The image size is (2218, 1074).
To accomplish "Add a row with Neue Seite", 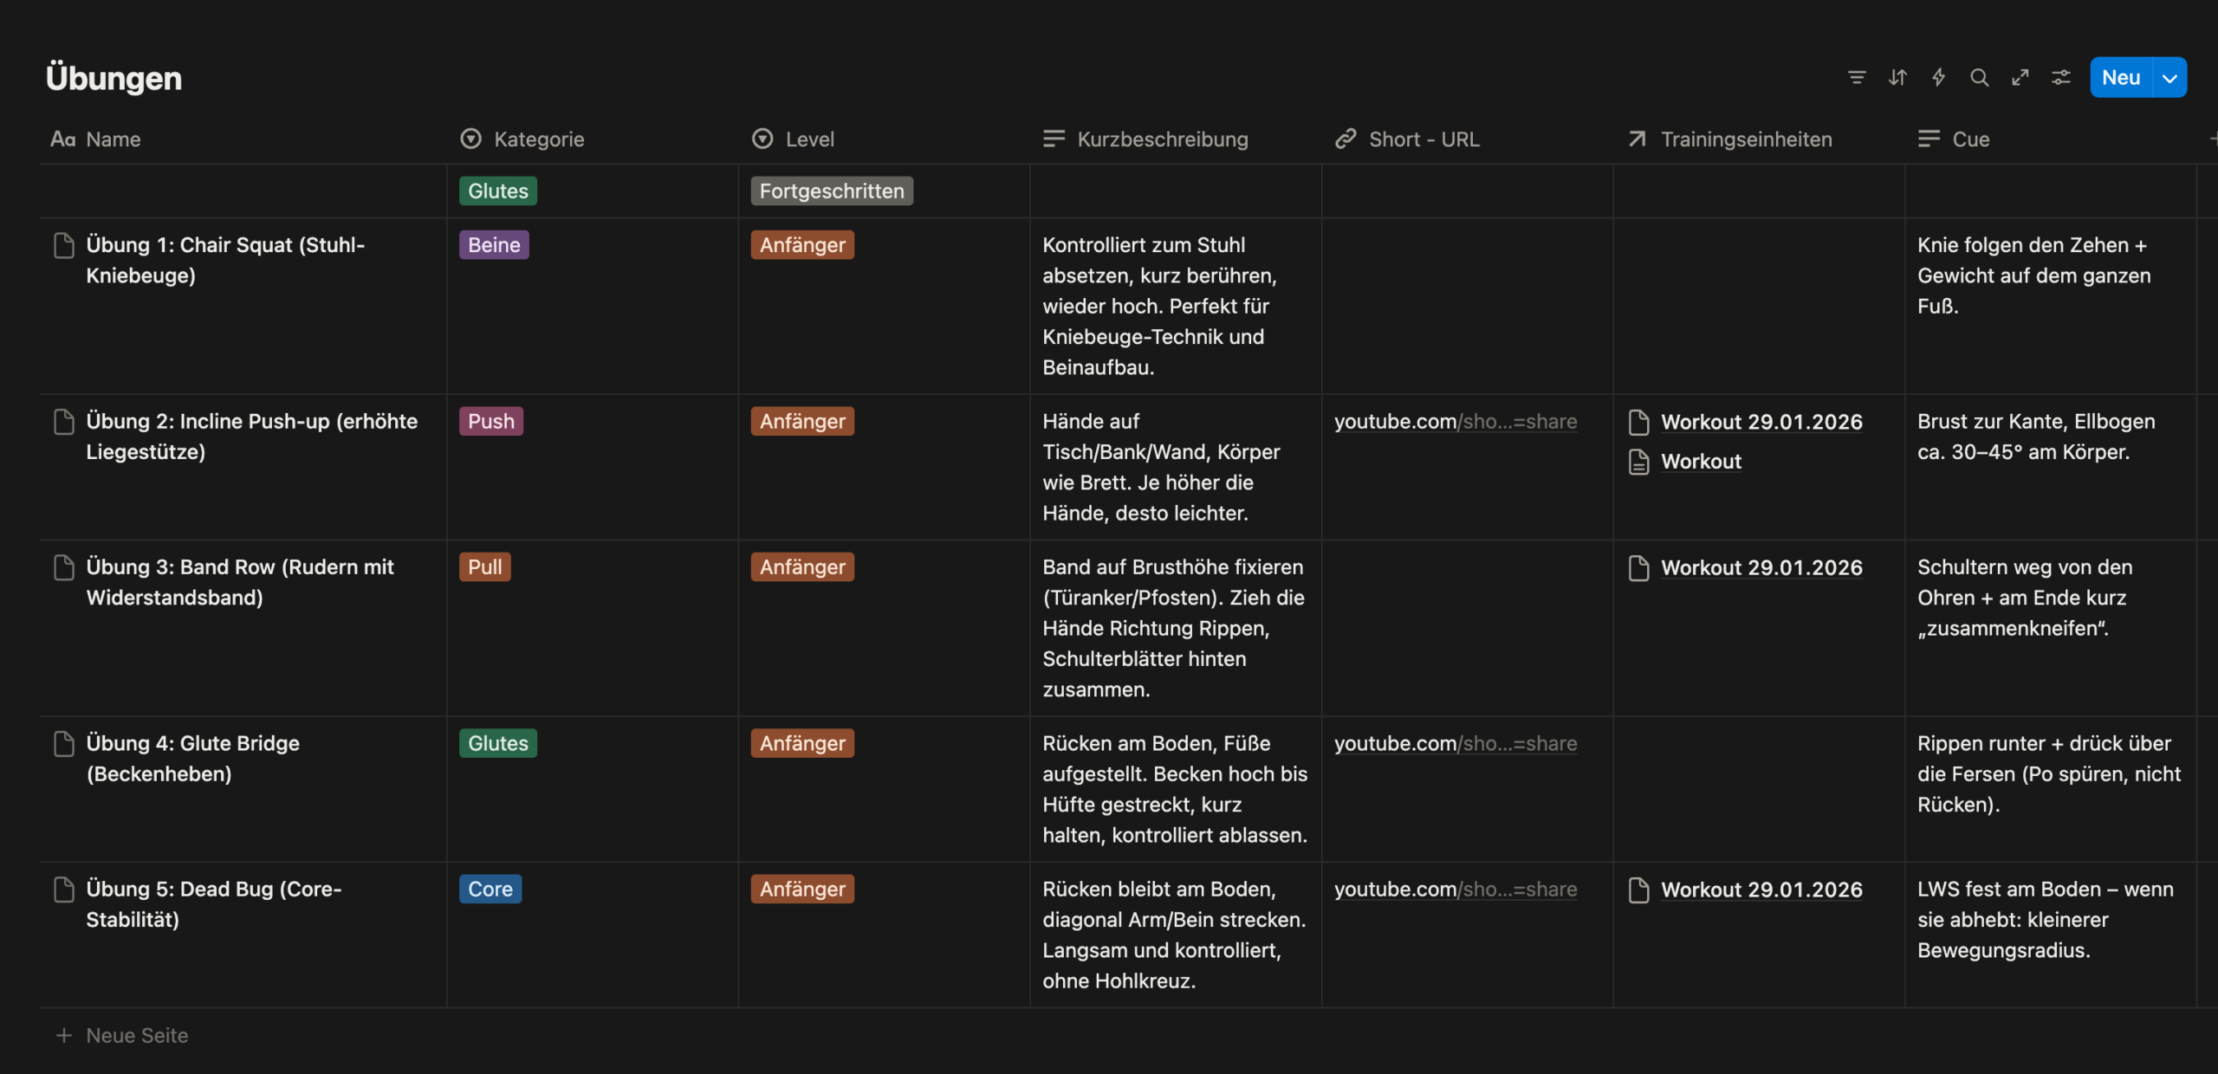I will pos(136,1035).
